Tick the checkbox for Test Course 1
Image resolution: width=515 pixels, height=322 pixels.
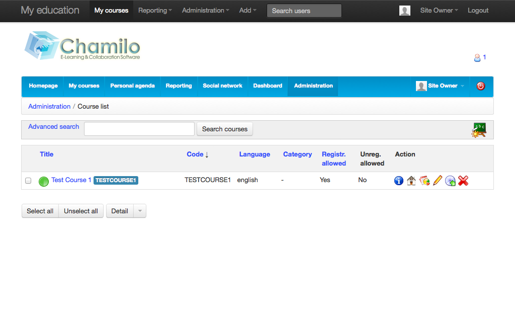point(28,181)
